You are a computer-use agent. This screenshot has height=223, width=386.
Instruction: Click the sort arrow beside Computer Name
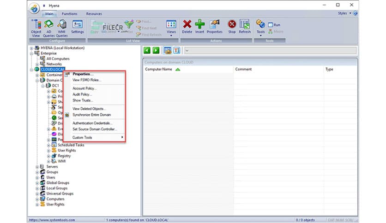[178, 70]
